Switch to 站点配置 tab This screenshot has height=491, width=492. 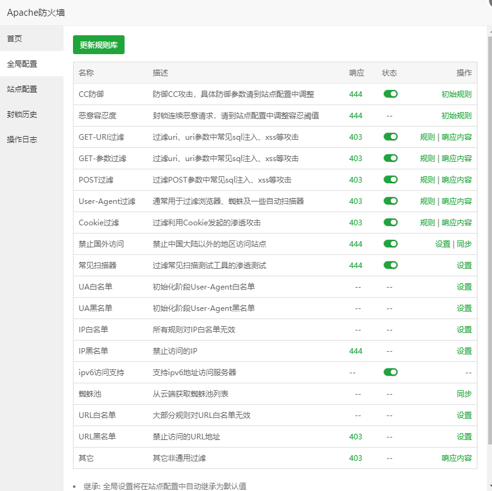pos(31,89)
